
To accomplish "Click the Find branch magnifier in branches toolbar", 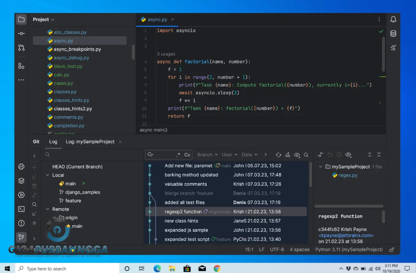I will click(34, 204).
